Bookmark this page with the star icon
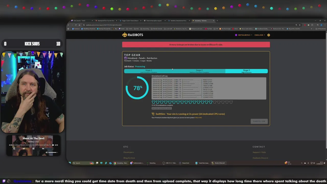Image resolution: width=327 pixels, height=184 pixels. [300, 25]
